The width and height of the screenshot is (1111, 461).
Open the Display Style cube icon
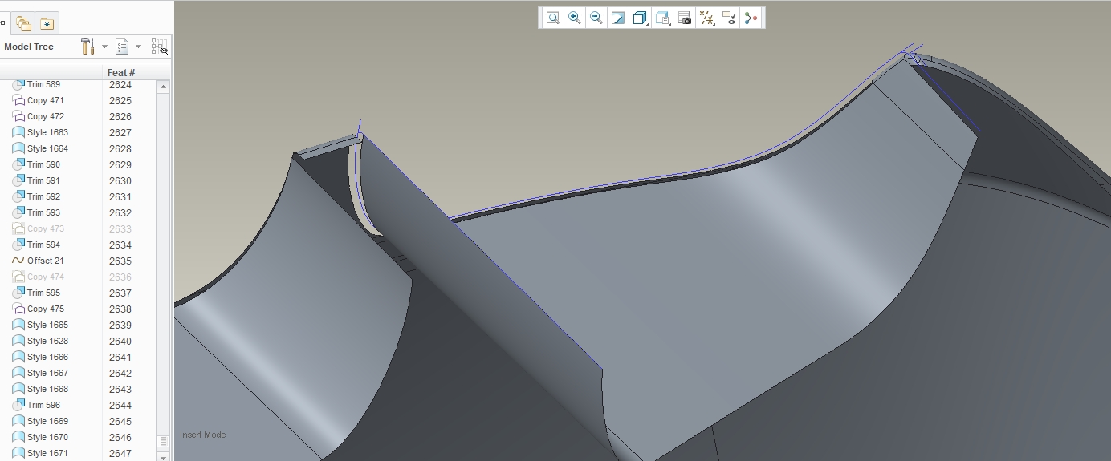point(640,18)
